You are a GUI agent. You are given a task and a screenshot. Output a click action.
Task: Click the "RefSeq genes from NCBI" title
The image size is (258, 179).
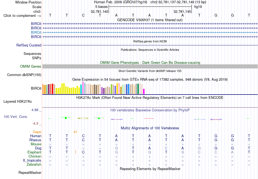coord(150,41)
